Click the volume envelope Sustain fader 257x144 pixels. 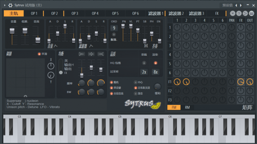point(65,26)
